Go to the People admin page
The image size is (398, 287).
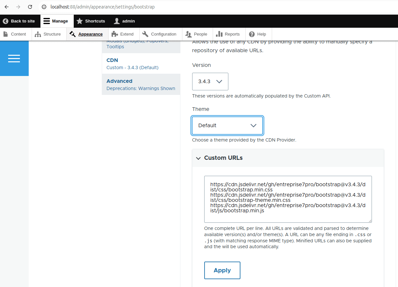197,34
